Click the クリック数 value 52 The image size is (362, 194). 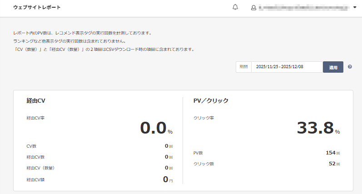[x=332, y=164]
